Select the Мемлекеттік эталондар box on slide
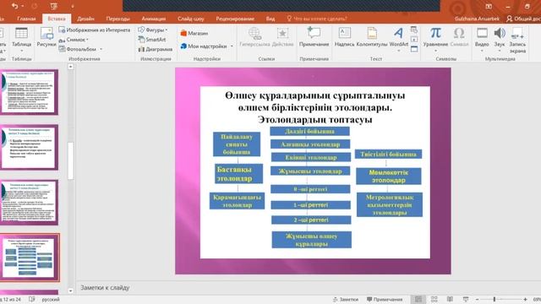Viewport: 541px width, 304px height. (389, 176)
